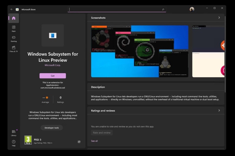The height and width of the screenshot is (156, 235).
Task: Expand the Screenshots section chevron
Action: pyautogui.click(x=219, y=18)
